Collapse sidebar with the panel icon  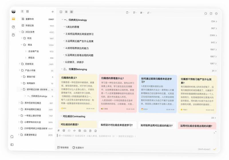pos(12,145)
